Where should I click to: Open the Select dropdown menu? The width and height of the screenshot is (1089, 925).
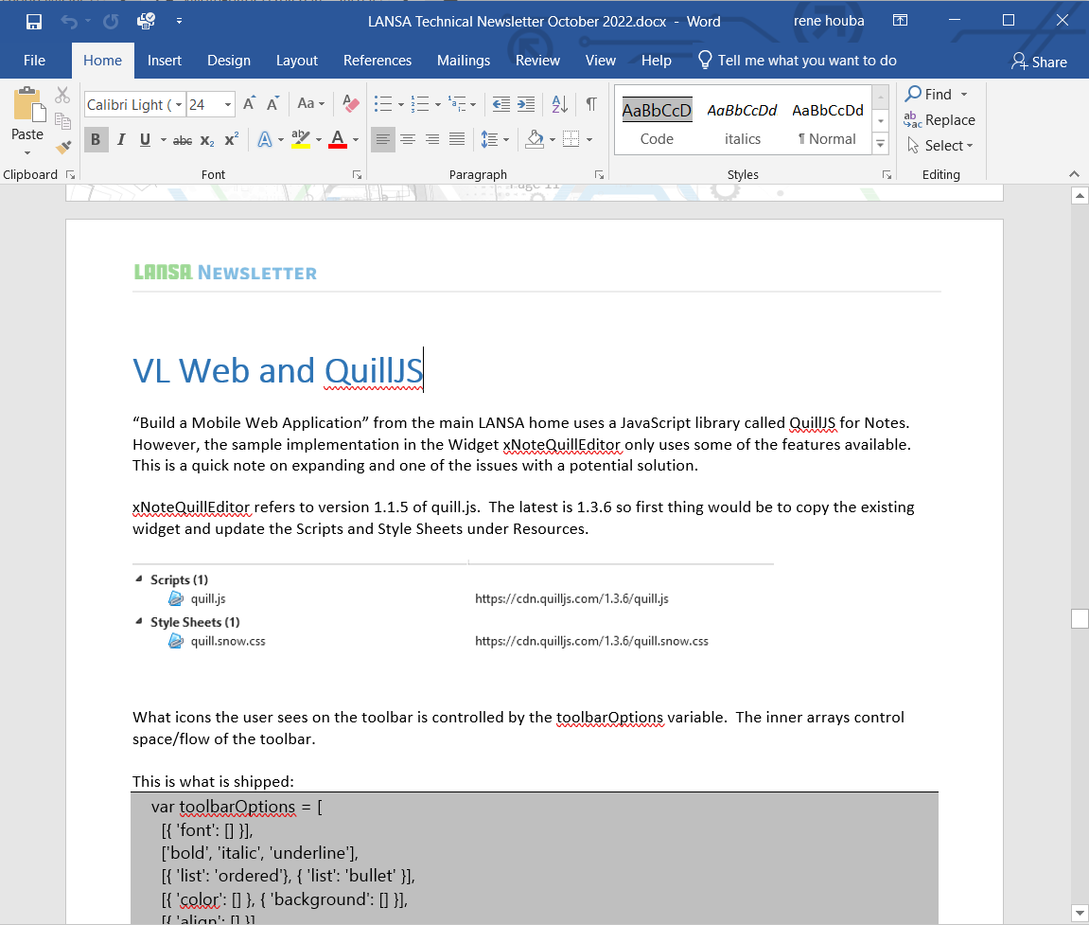pyautogui.click(x=940, y=146)
